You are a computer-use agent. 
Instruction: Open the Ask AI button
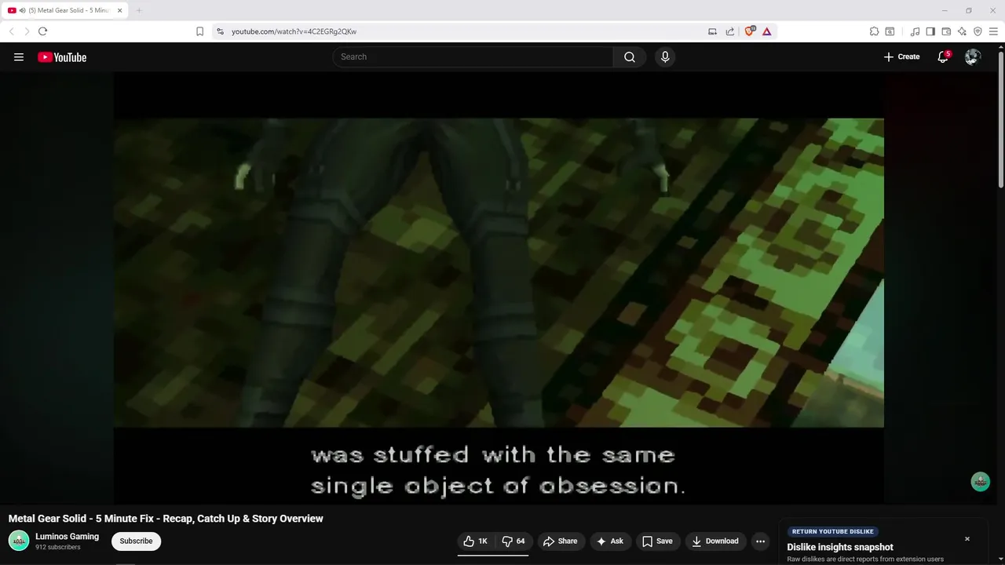[610, 541]
